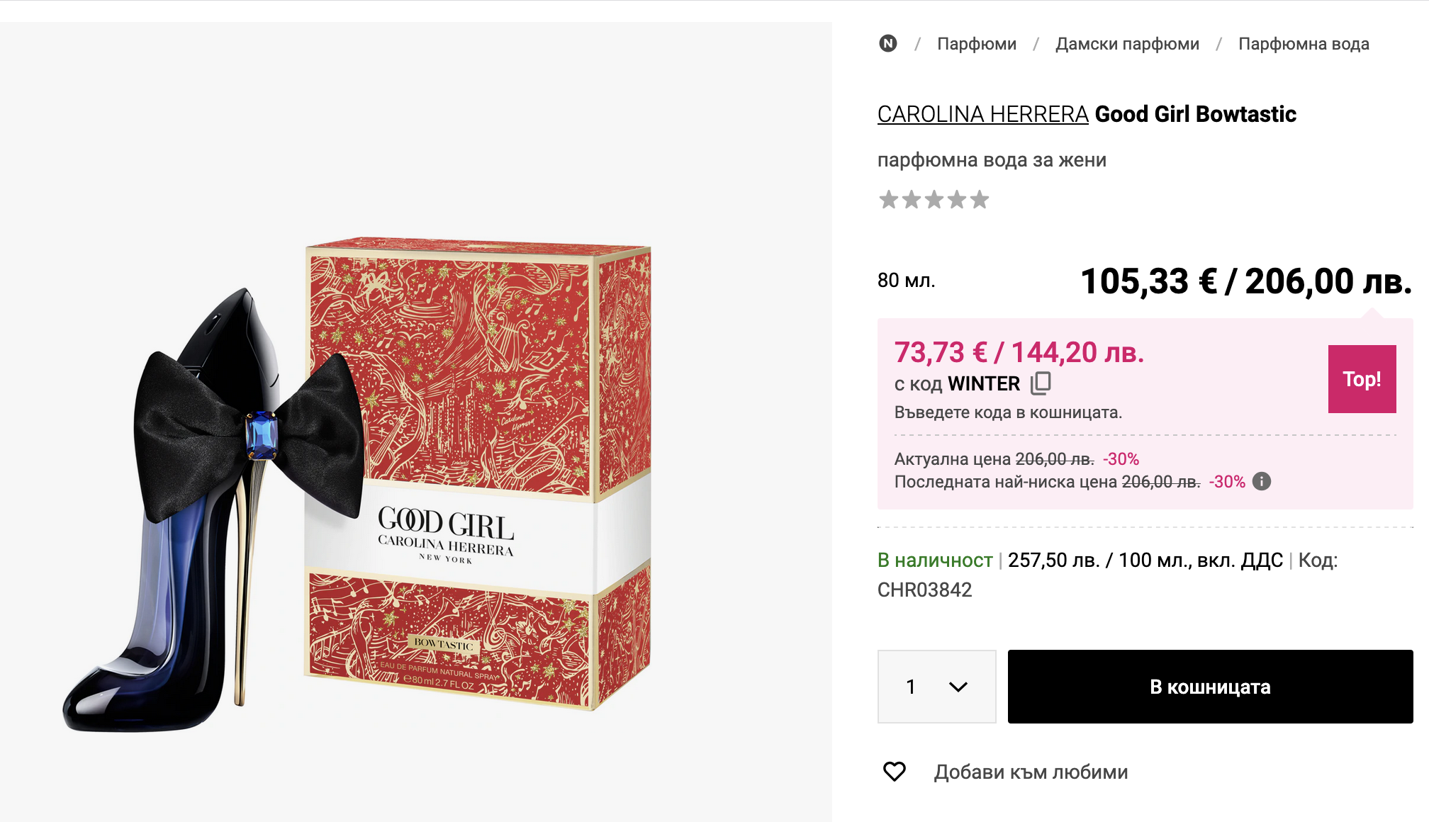
Task: Click the fifth rating star
Action: [980, 200]
